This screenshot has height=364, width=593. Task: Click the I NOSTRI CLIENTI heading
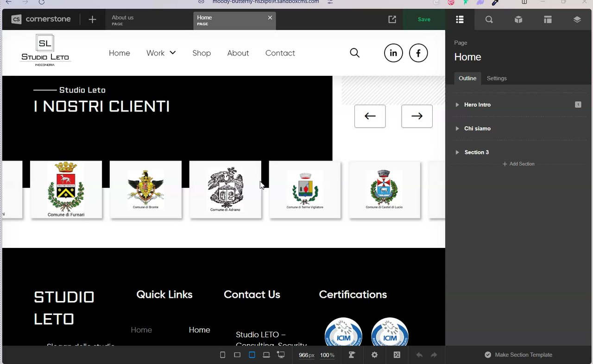point(102,106)
